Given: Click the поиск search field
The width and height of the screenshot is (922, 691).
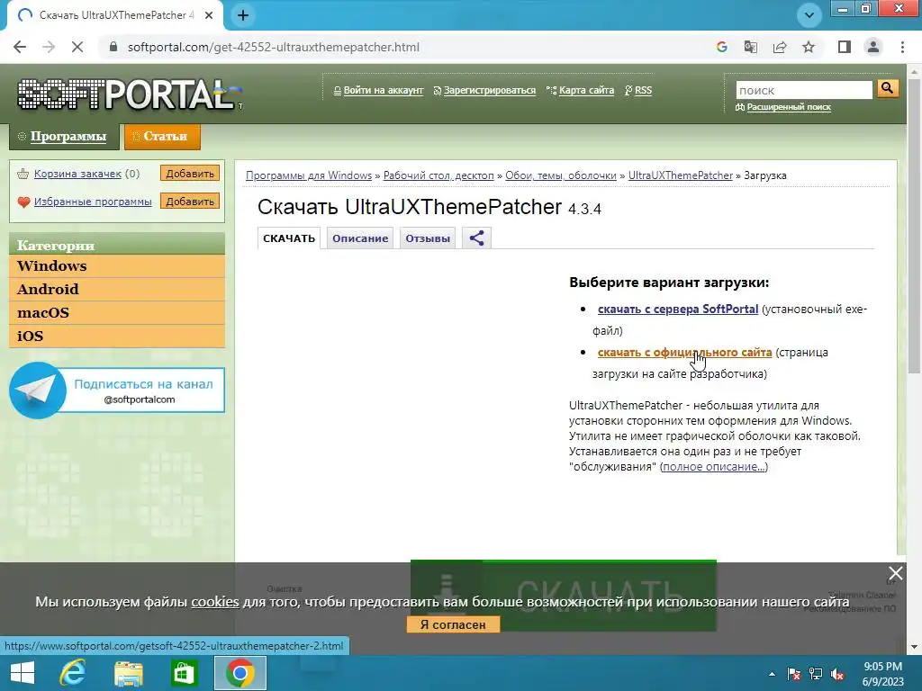Looking at the screenshot, I should 804,90.
